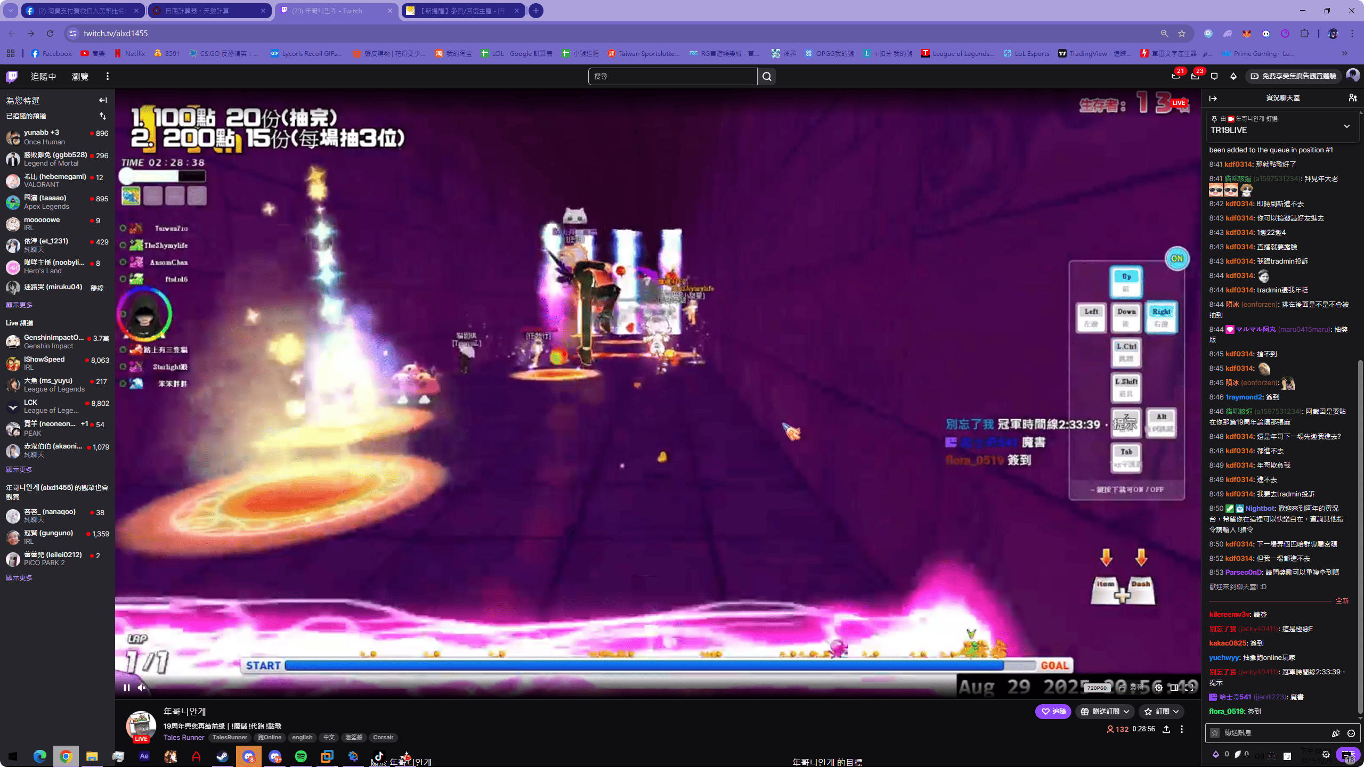Screen dimensions: 1364x767
Task: Open the Tales Runner game link
Action: click(184, 738)
